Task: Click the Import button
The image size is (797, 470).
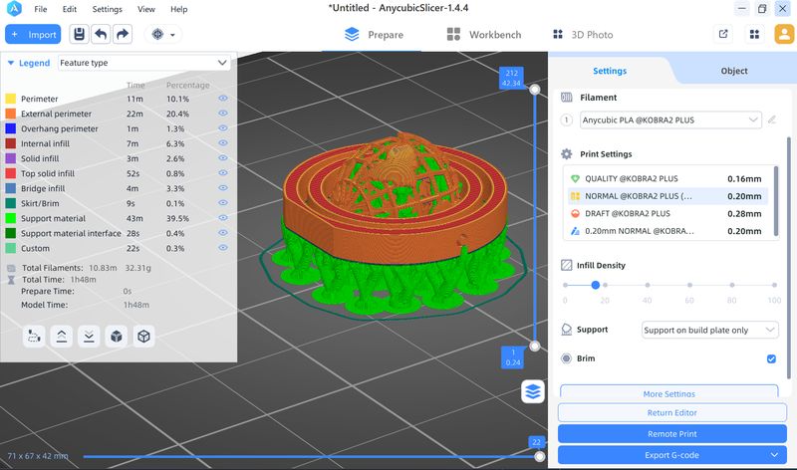Action: 33,34
